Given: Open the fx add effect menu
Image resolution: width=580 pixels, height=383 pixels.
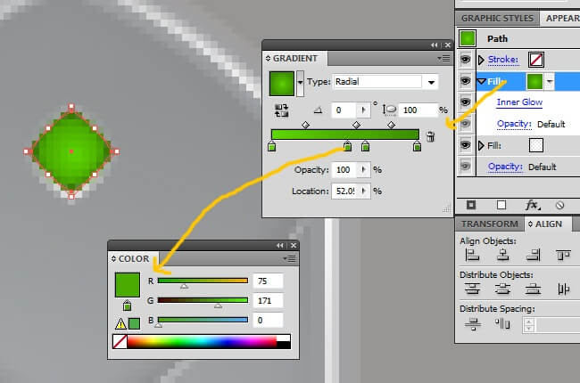Looking at the screenshot, I should tap(533, 205).
